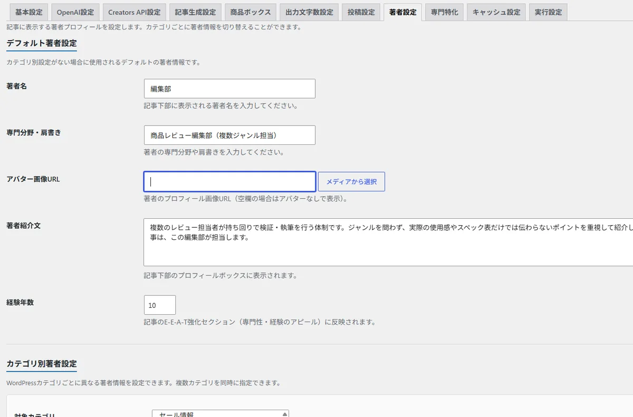Open the 基本設定 tab
This screenshot has height=417, width=633.
coord(29,12)
